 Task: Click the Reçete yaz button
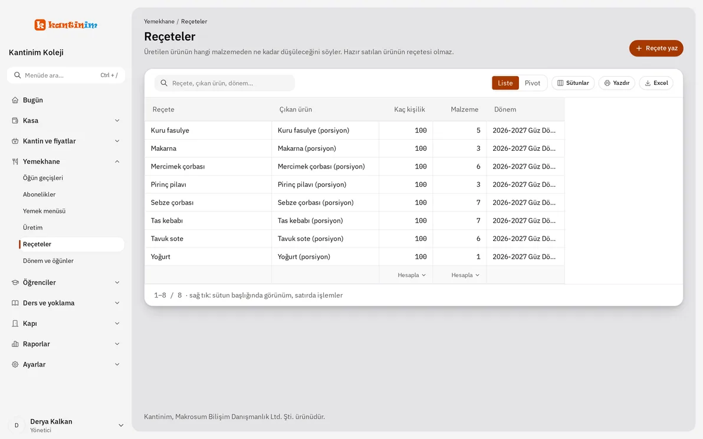[x=656, y=48]
